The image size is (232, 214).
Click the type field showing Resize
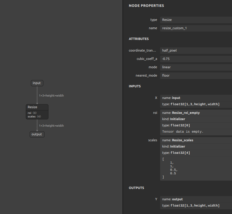pyautogui.click(x=196, y=20)
